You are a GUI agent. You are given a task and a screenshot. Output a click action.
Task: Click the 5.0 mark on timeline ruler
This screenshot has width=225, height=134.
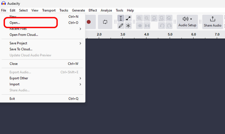tap(170, 34)
